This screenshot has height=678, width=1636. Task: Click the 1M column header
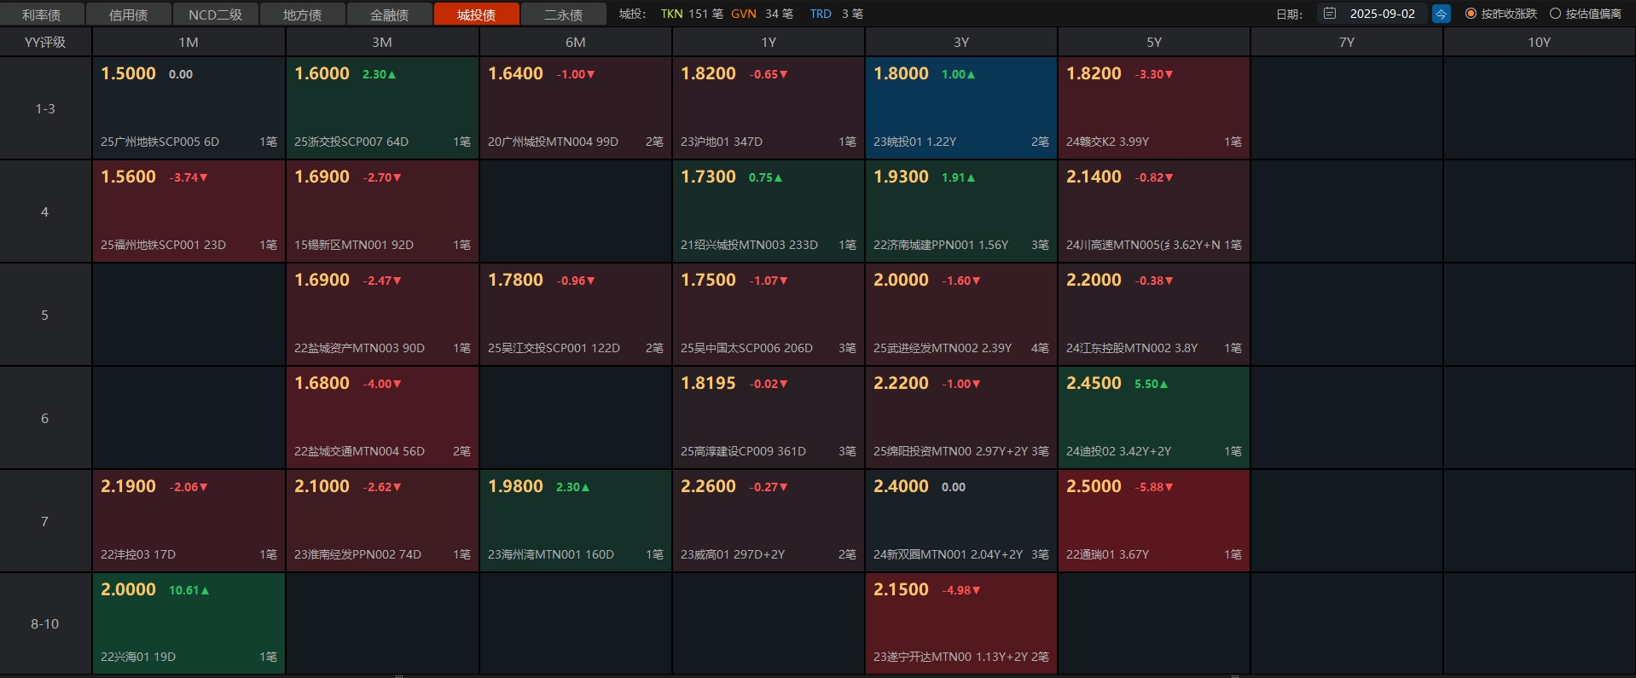point(189,42)
